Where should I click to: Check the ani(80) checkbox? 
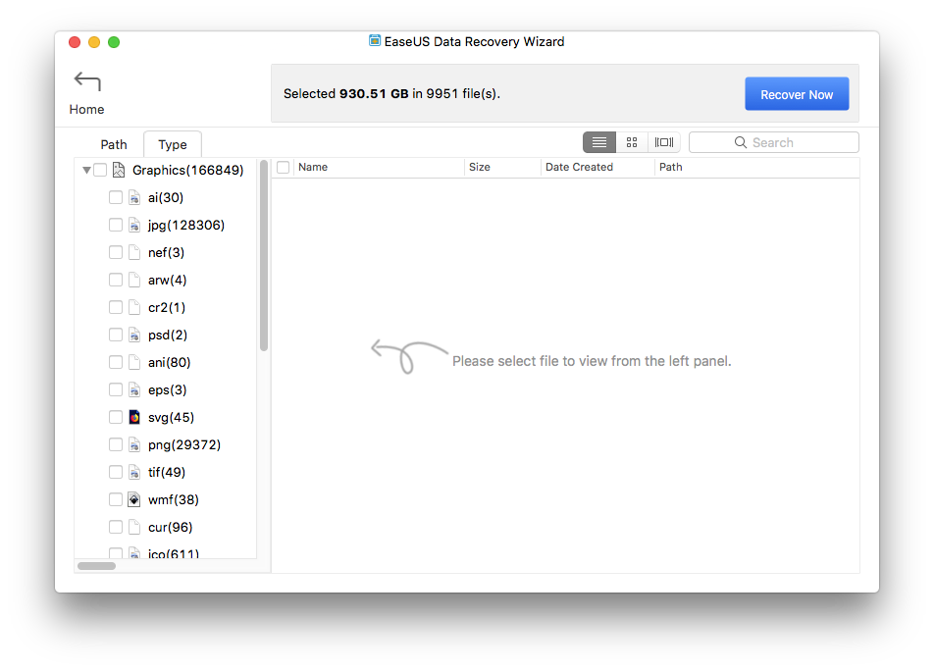[x=116, y=362]
